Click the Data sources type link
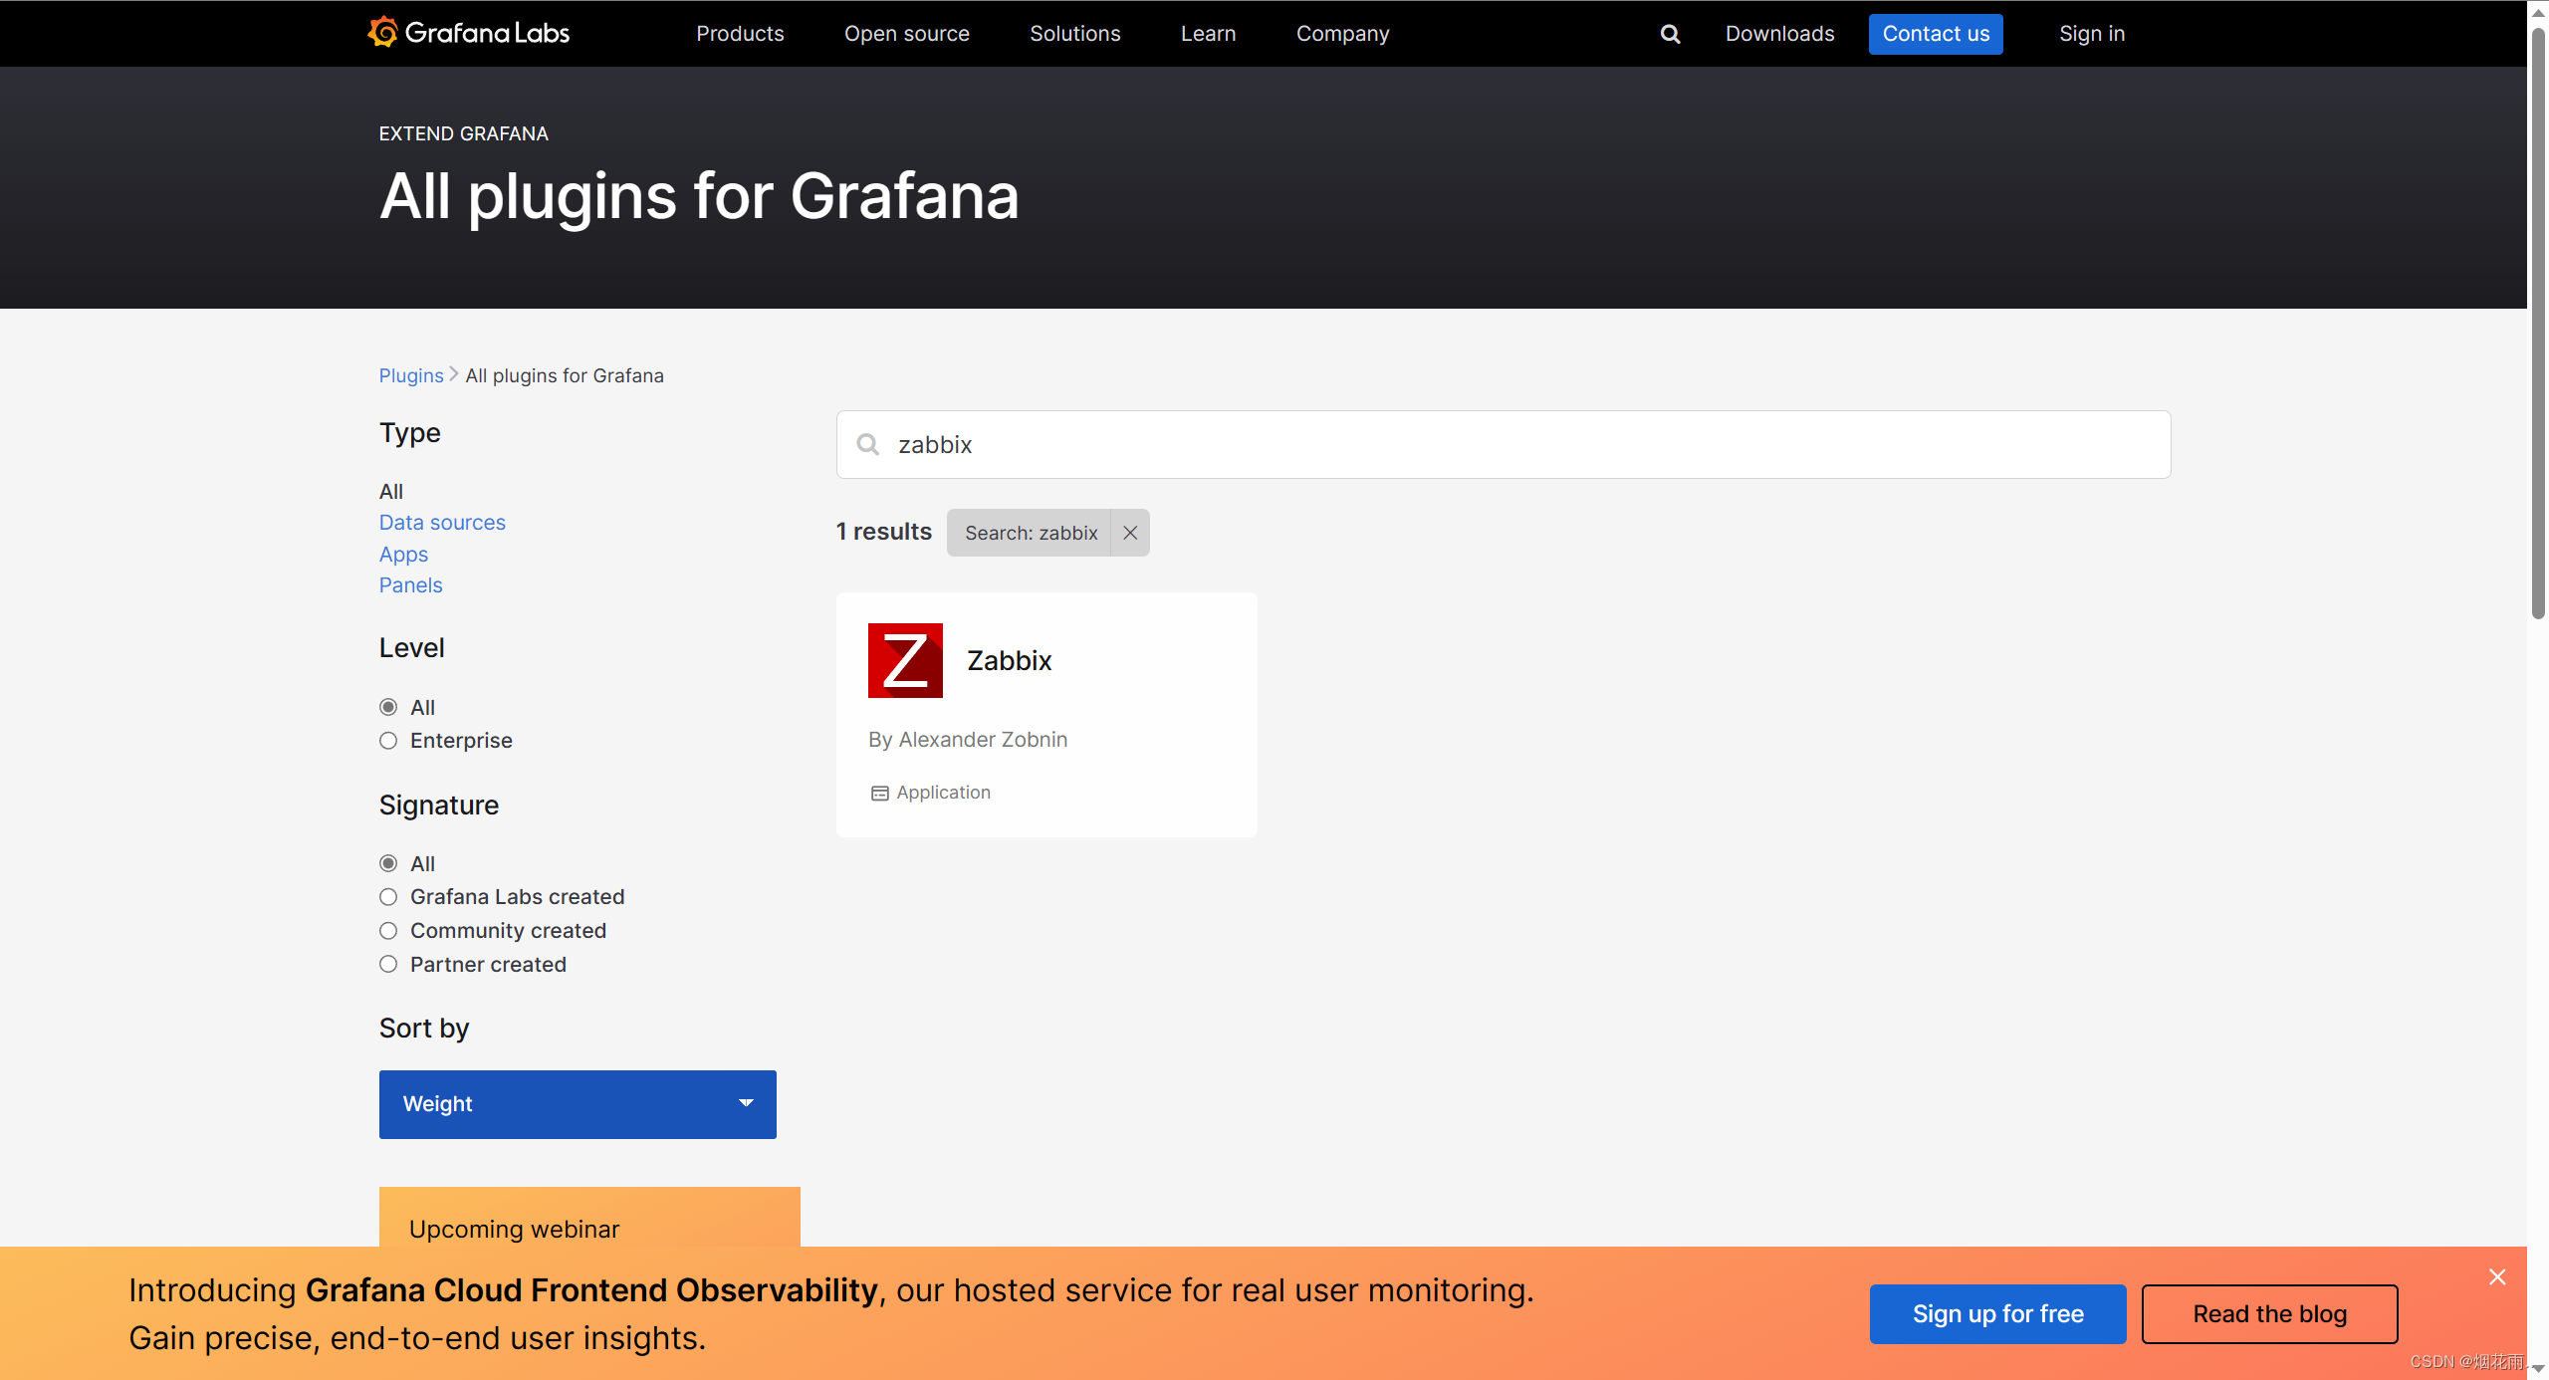This screenshot has width=2549, height=1380. pos(442,523)
